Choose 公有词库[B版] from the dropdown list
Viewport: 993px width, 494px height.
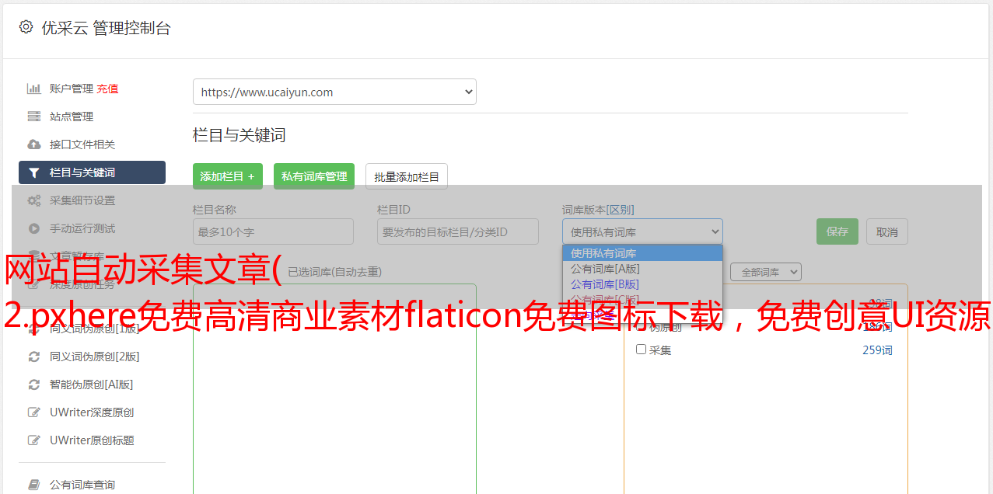point(642,284)
